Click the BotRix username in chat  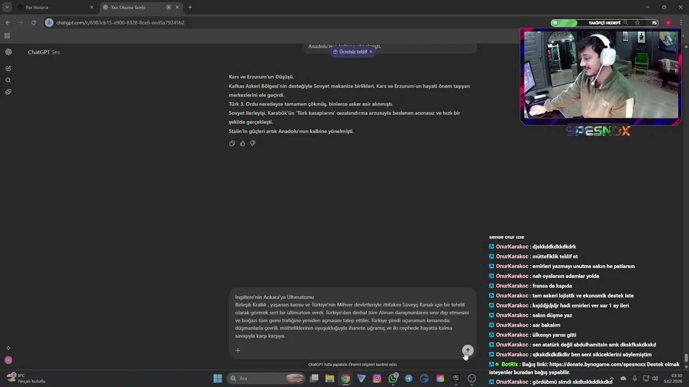(x=509, y=364)
